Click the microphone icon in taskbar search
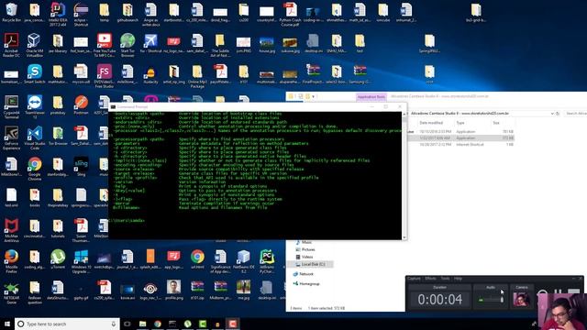The height and width of the screenshot is (330, 587). coord(114,324)
